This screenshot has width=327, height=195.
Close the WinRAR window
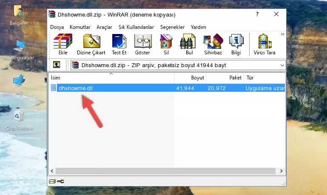276,14
